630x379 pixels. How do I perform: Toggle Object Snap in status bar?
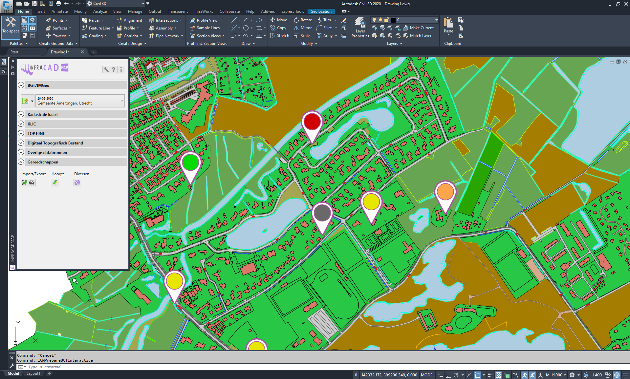pyautogui.click(x=477, y=375)
